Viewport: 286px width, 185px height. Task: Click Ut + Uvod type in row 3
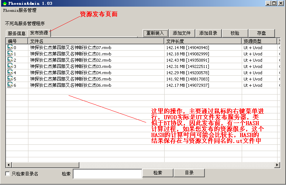(253, 66)
